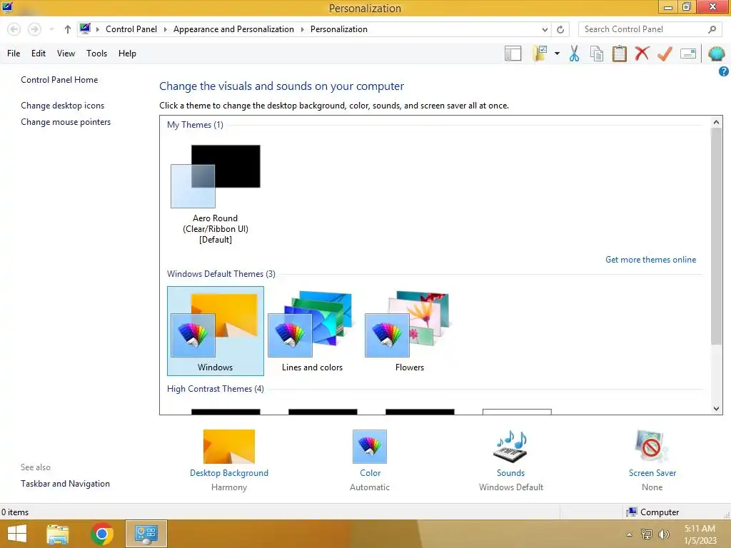Click the Paste clipboard toolbar icon
Image resolution: width=731 pixels, height=548 pixels.
619,54
